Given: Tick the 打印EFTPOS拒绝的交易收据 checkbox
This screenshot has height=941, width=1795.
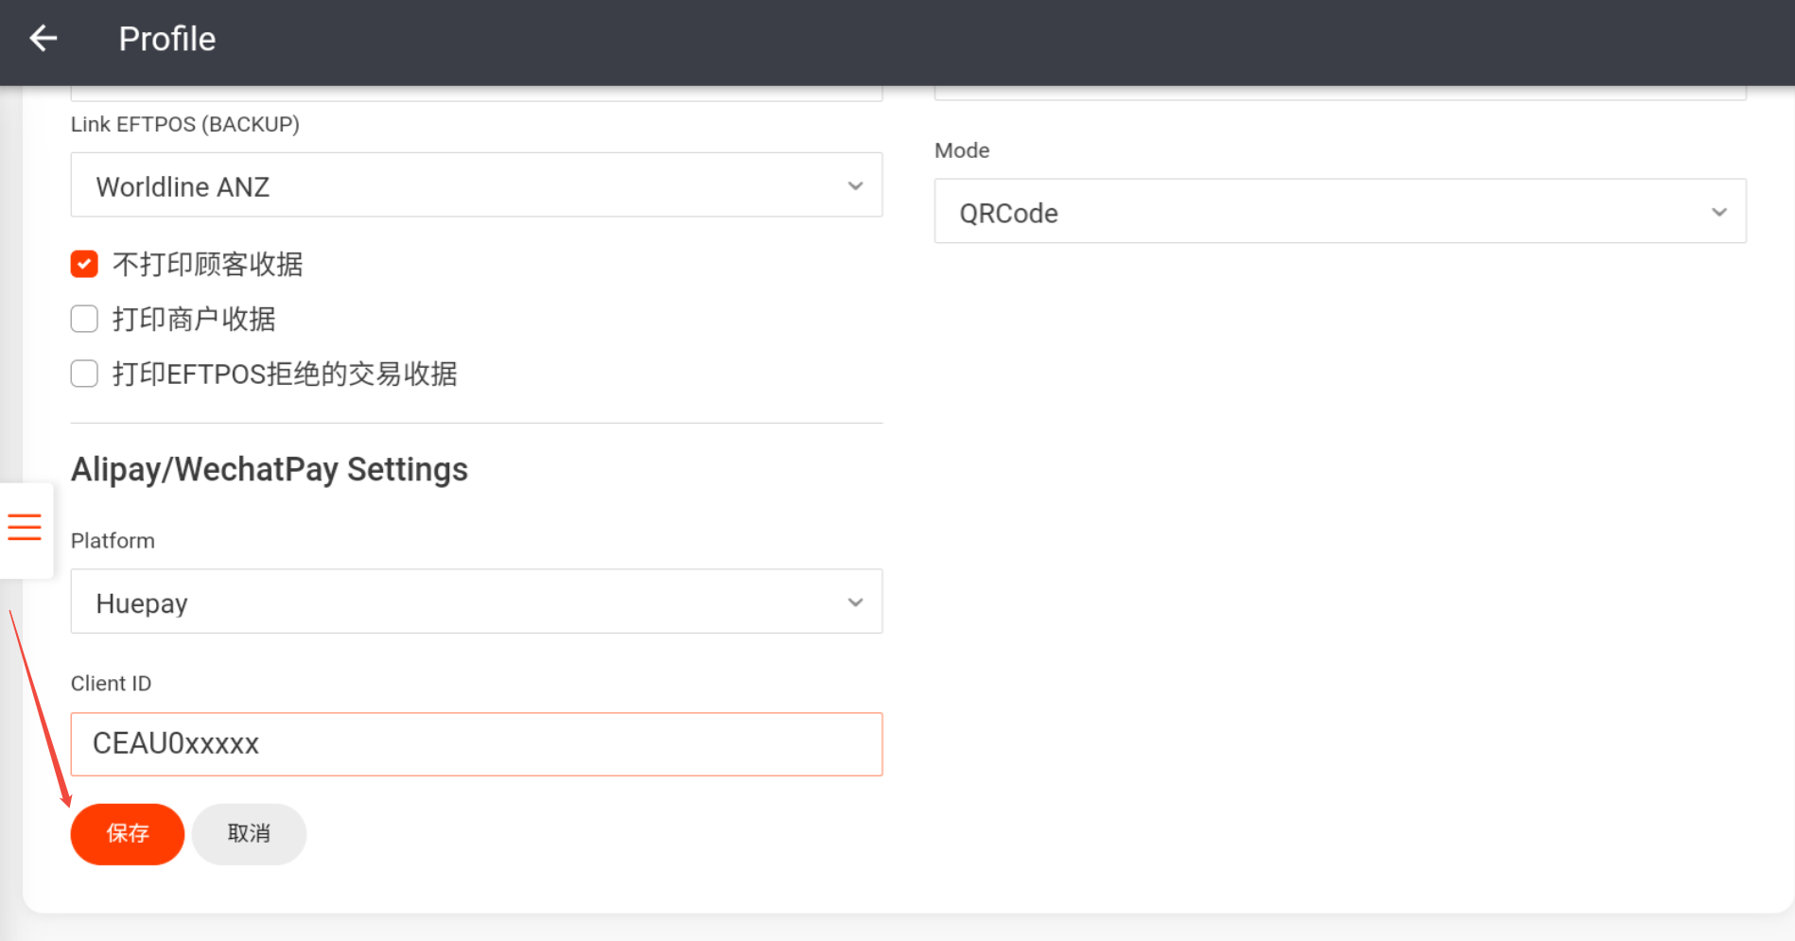Looking at the screenshot, I should pyautogui.click(x=84, y=374).
